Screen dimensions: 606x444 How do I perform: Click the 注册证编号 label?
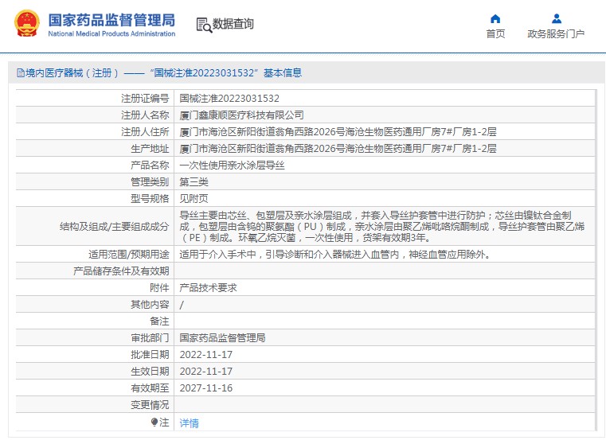pos(145,99)
